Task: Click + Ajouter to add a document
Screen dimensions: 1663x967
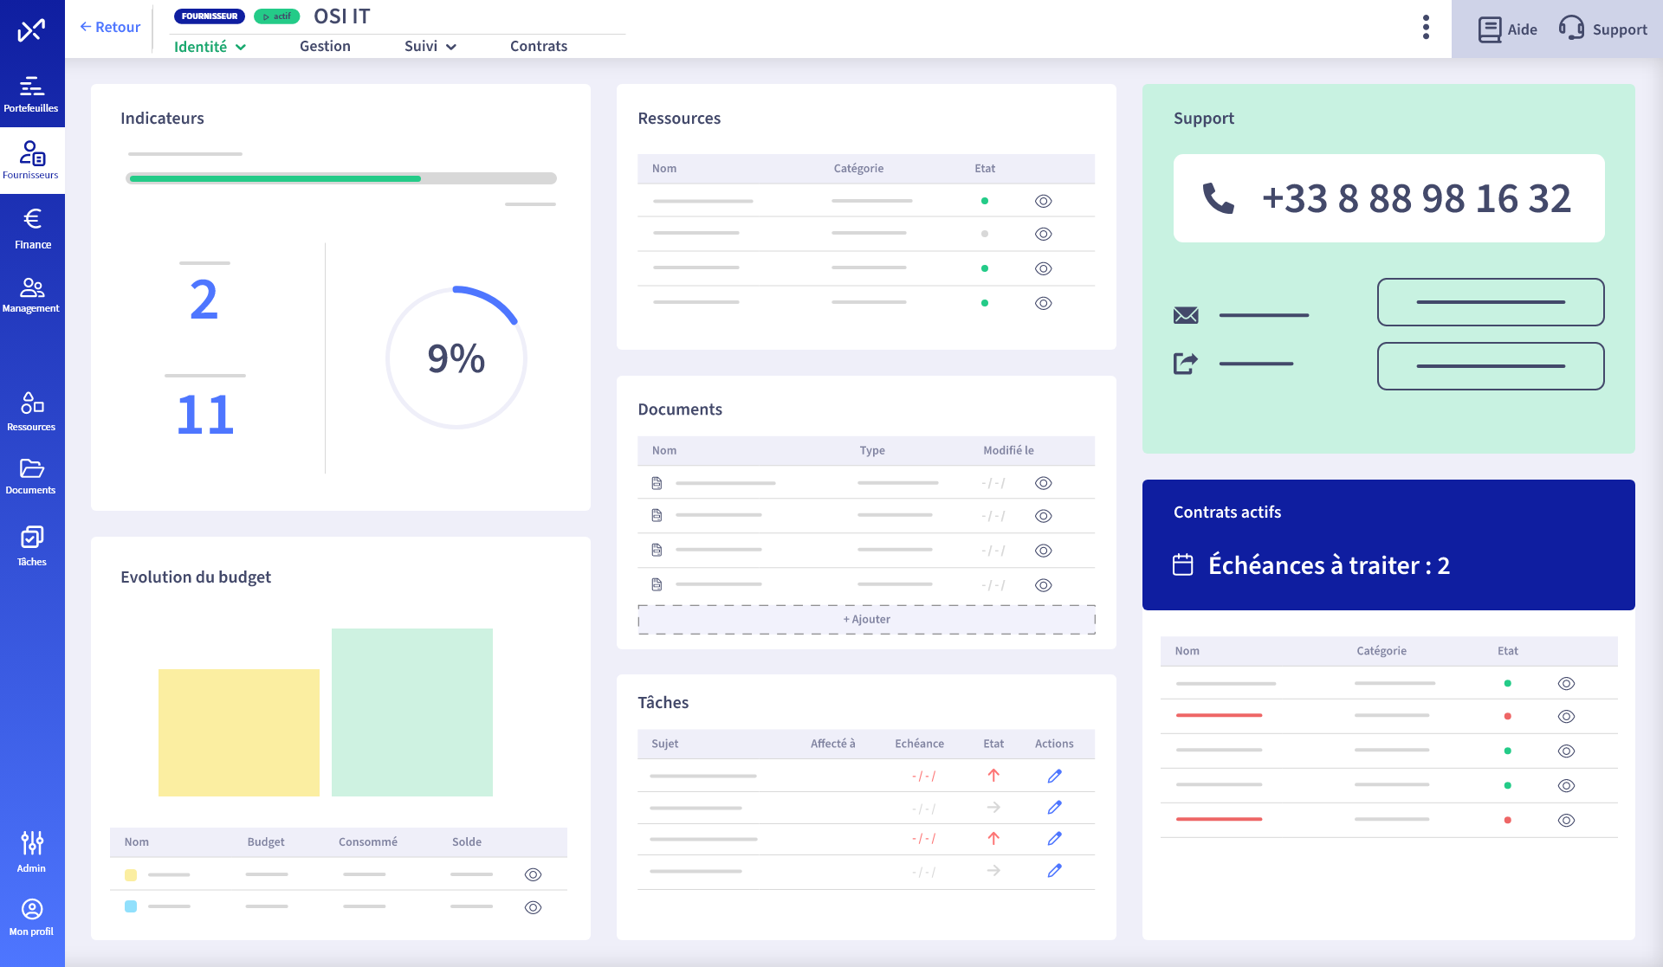Action: (867, 619)
